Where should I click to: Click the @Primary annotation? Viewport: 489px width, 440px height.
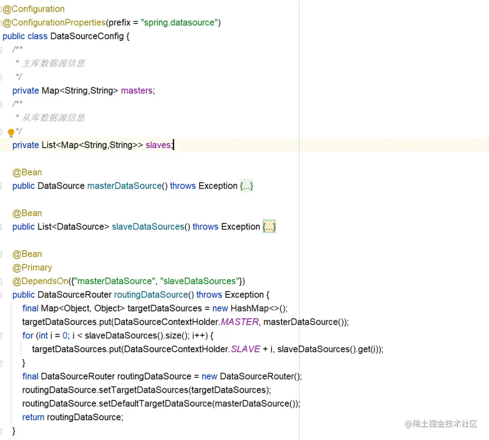coord(32,268)
